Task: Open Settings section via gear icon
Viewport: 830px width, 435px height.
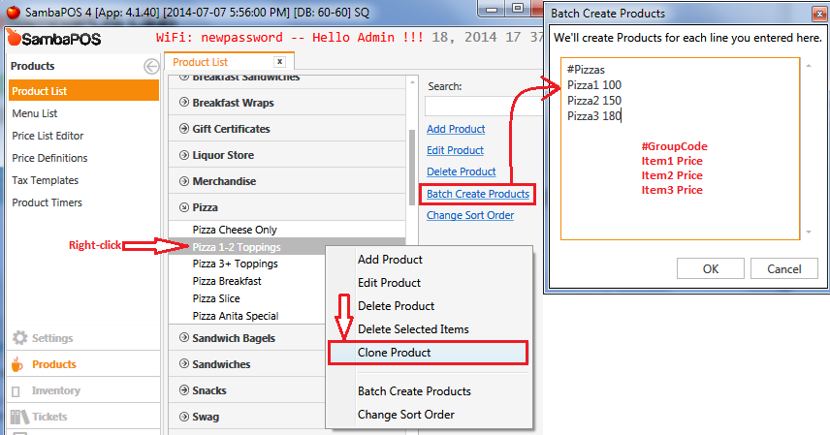Action: pyautogui.click(x=19, y=337)
